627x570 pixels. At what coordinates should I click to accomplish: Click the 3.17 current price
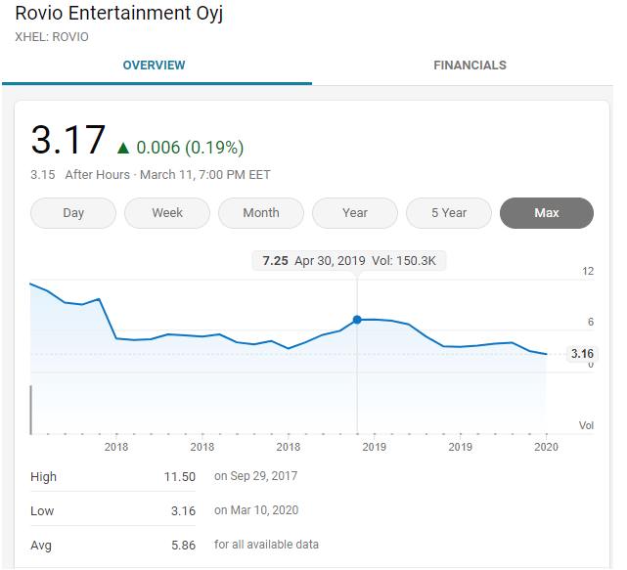69,142
